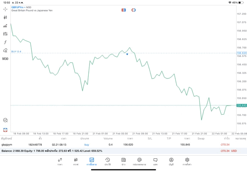Select the crosshair cursor tool

click(5, 9)
